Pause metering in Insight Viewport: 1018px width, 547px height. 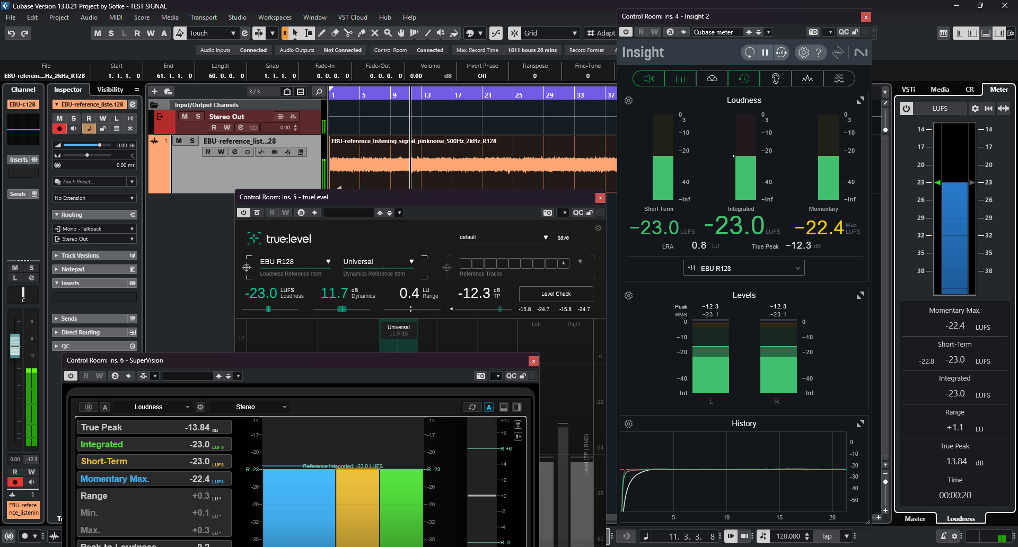tap(765, 52)
